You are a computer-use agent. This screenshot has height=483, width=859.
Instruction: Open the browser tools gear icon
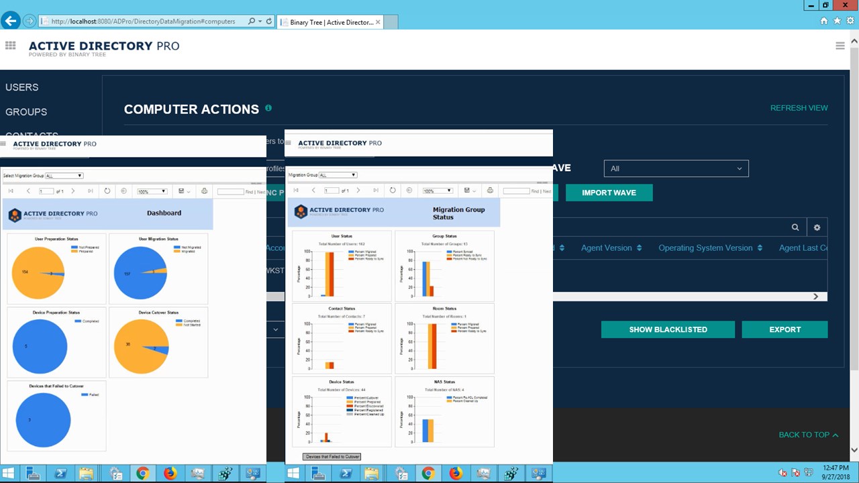pos(850,21)
